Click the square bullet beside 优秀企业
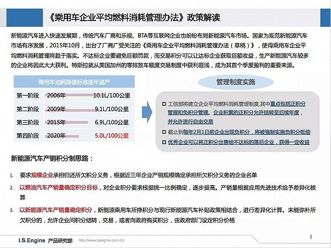This screenshot has width=331, height=248. (x=164, y=142)
